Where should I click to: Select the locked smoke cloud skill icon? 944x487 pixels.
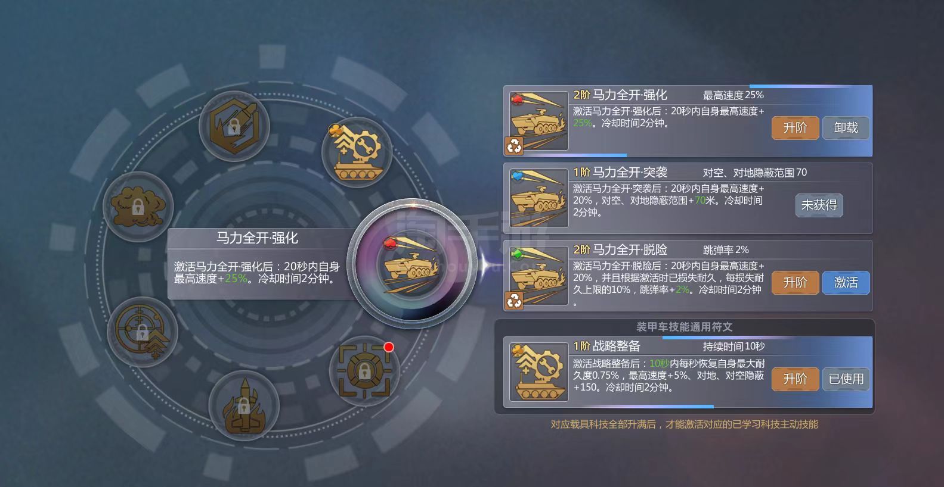(138, 207)
